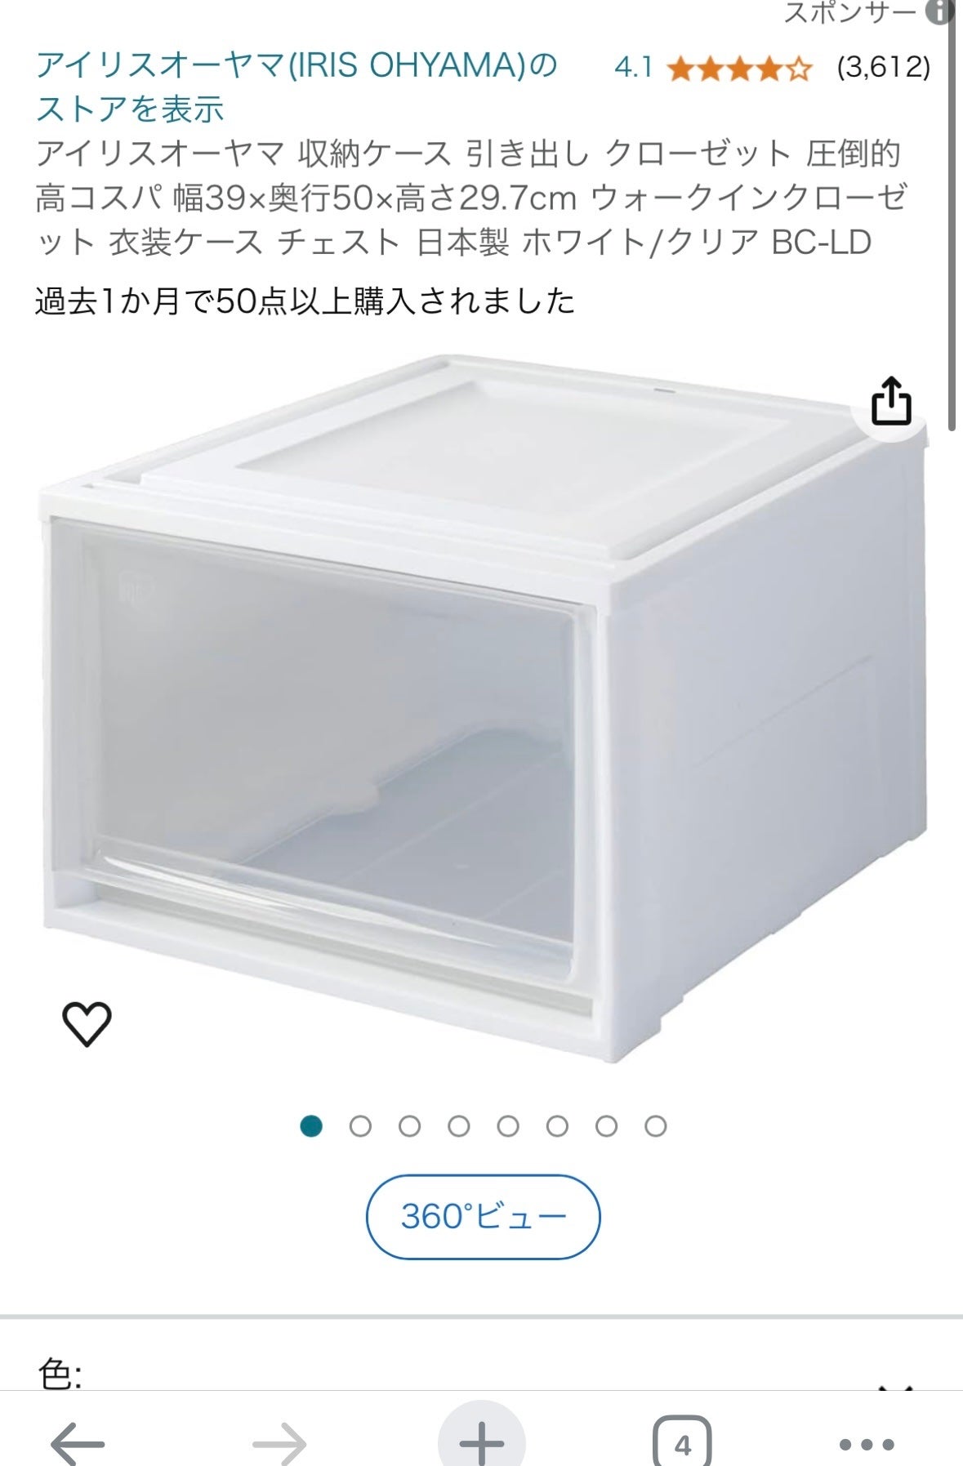Select third image pagination dot
Image resolution: width=963 pixels, height=1466 pixels.
tap(409, 1127)
